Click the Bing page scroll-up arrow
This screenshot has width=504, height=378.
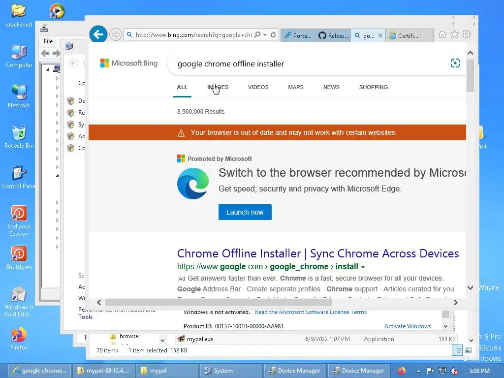coord(470,53)
